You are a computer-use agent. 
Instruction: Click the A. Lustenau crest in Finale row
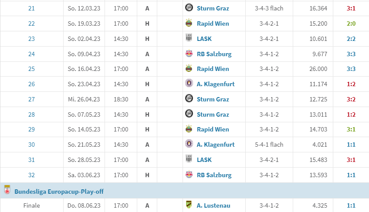pos(189,205)
